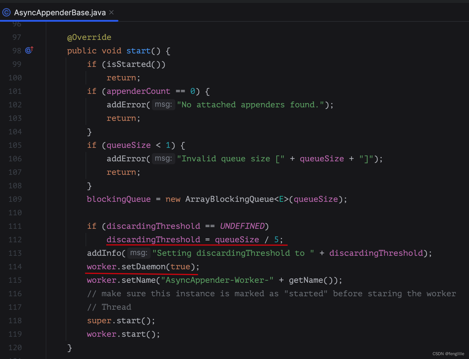469x359 pixels.
Task: Click the override gutter icon at line 98
Action: coord(29,50)
